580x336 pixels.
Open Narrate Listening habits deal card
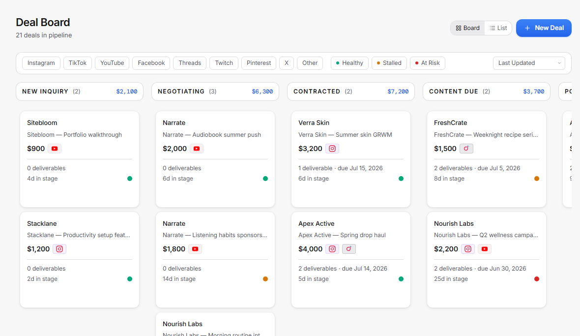[215, 260]
